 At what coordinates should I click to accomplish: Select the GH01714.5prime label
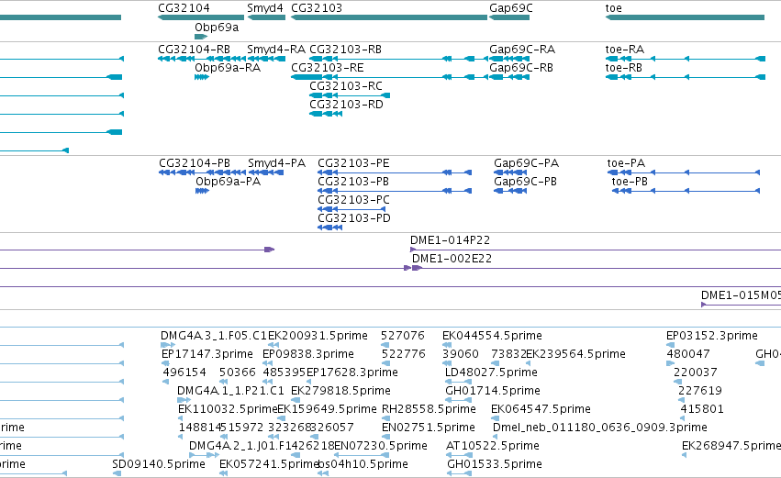493,391
